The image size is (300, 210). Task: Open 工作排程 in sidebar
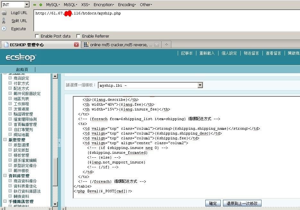click(21, 104)
